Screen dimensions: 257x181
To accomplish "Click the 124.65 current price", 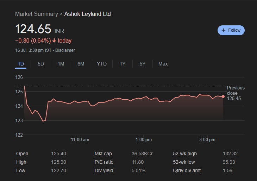I will coord(33,29).
